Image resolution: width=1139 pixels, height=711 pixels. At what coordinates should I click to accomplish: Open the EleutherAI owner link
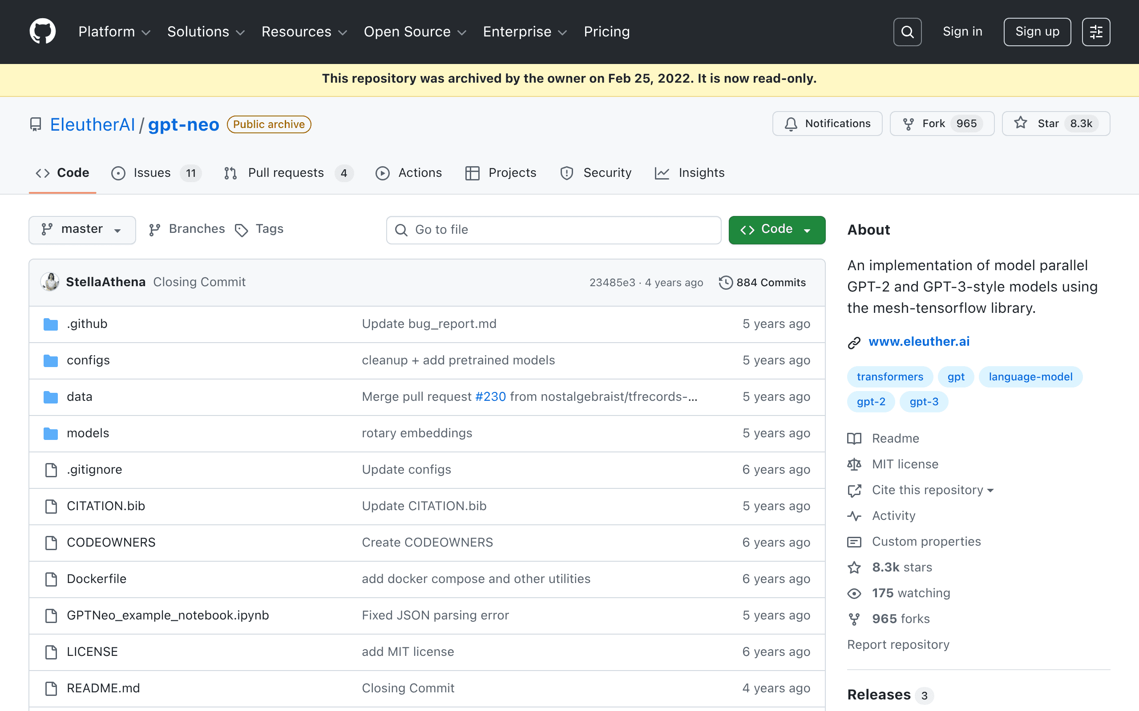[92, 124]
